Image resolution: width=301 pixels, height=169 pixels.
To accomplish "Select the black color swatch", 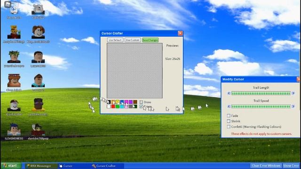I will point(109,102).
